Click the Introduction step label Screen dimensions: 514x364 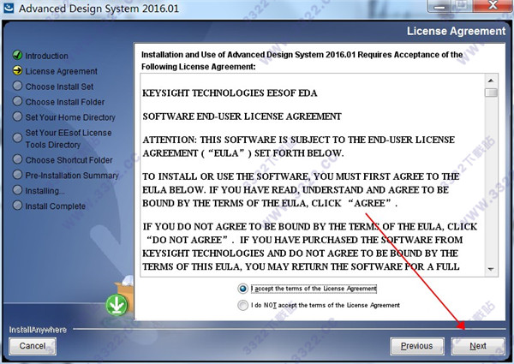[46, 56]
